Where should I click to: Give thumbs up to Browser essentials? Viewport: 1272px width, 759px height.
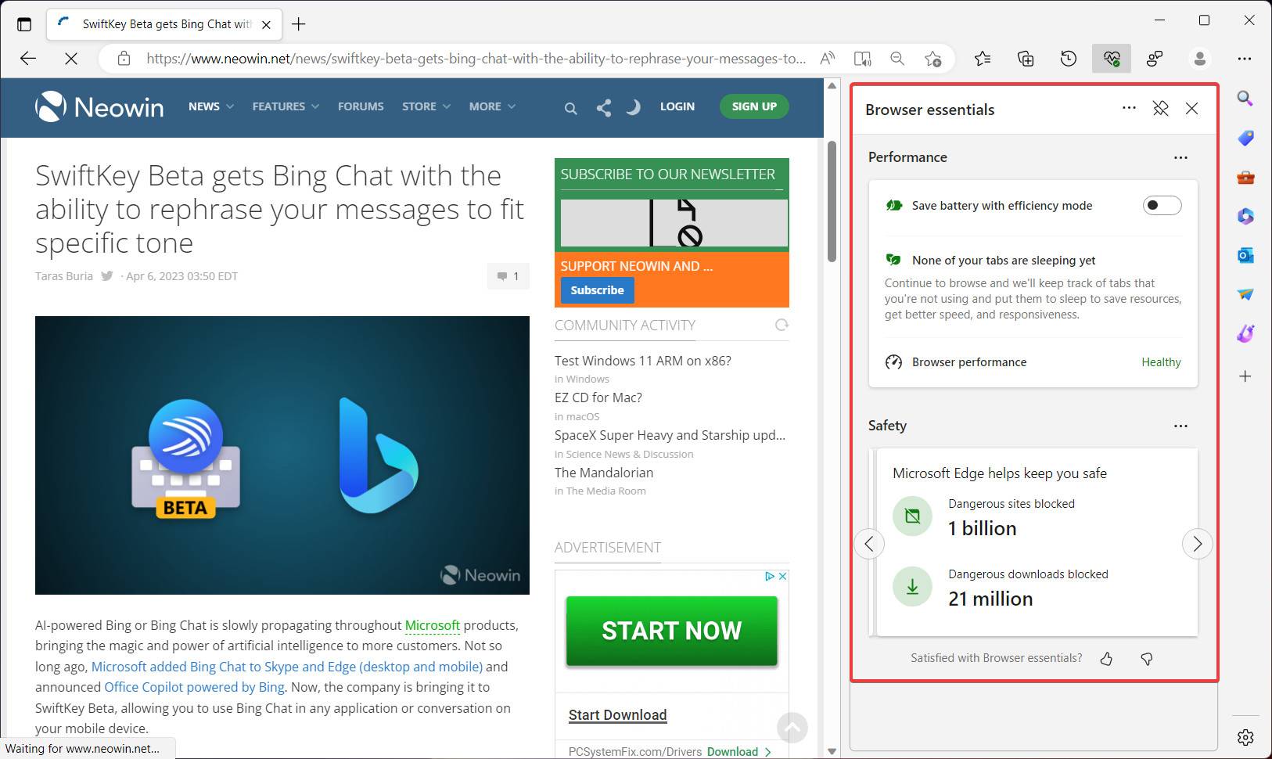(x=1106, y=658)
